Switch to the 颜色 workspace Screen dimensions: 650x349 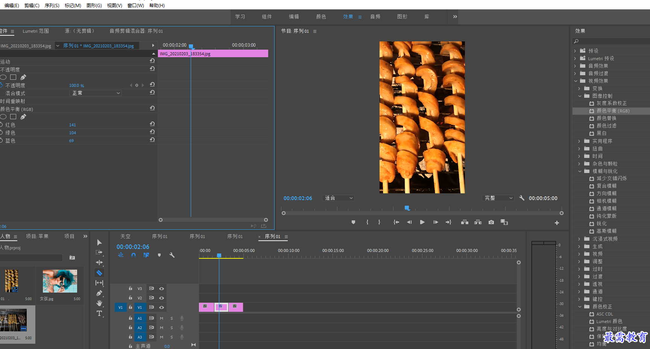[321, 17]
